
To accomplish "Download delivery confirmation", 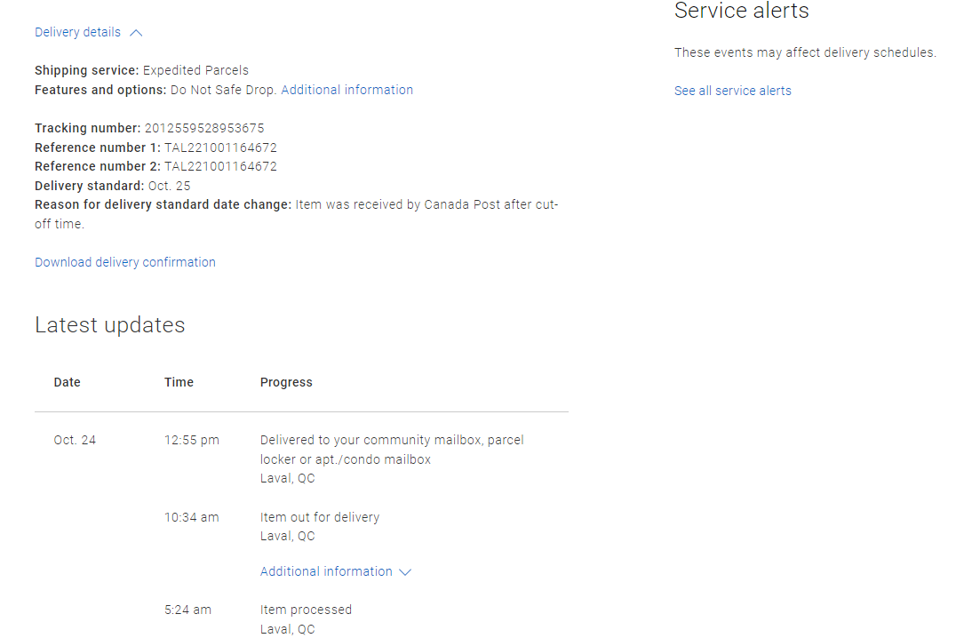I will 125,262.
